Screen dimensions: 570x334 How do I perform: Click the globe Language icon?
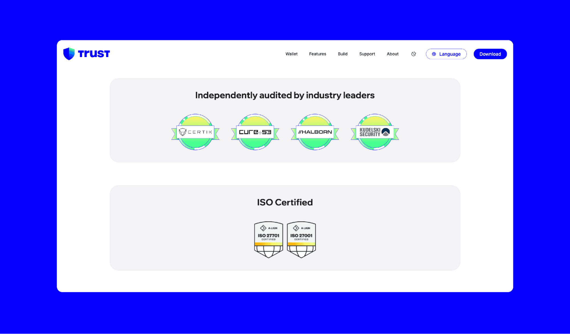[433, 54]
